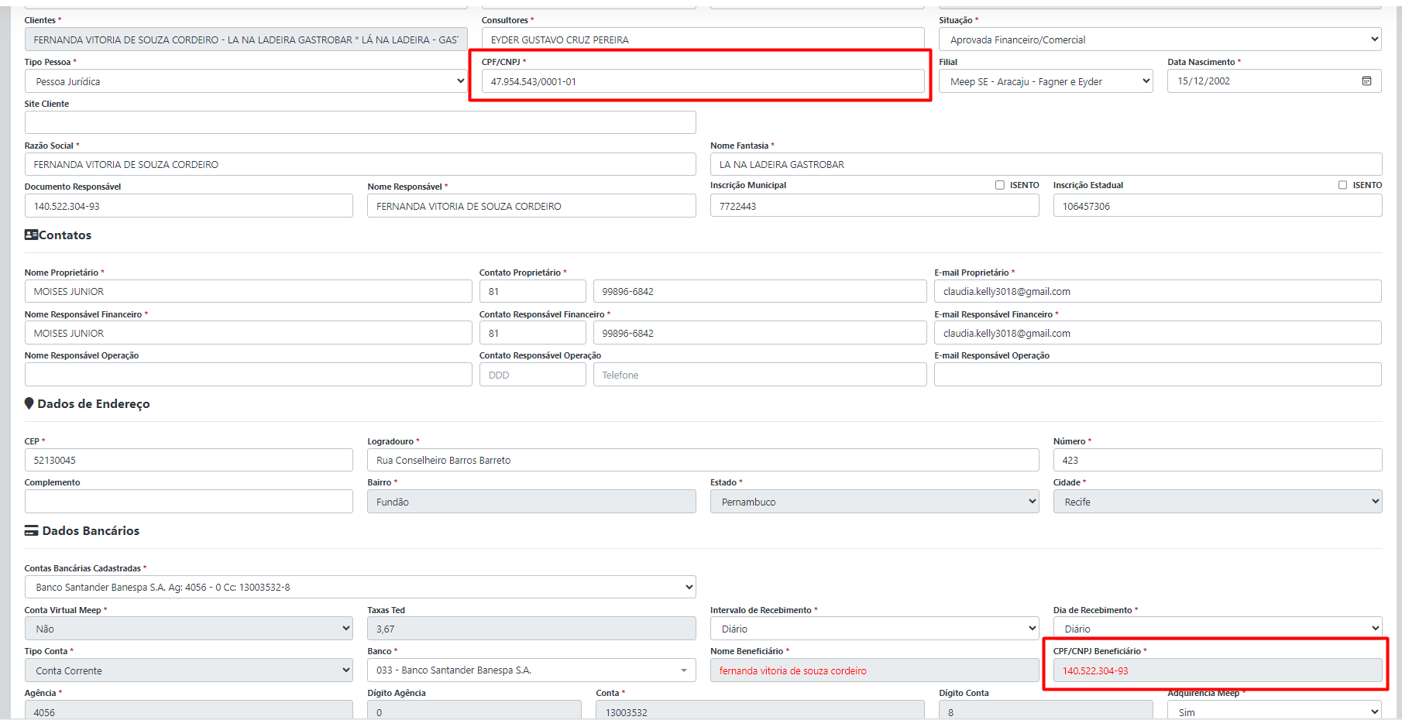The image size is (1402, 720).
Task: Click the card icon beside Dados Bancários
Action: (31, 530)
